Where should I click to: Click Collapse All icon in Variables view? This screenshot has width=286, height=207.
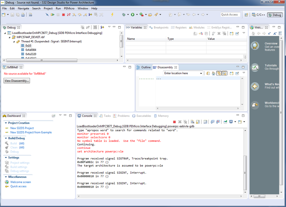pos(206,33)
